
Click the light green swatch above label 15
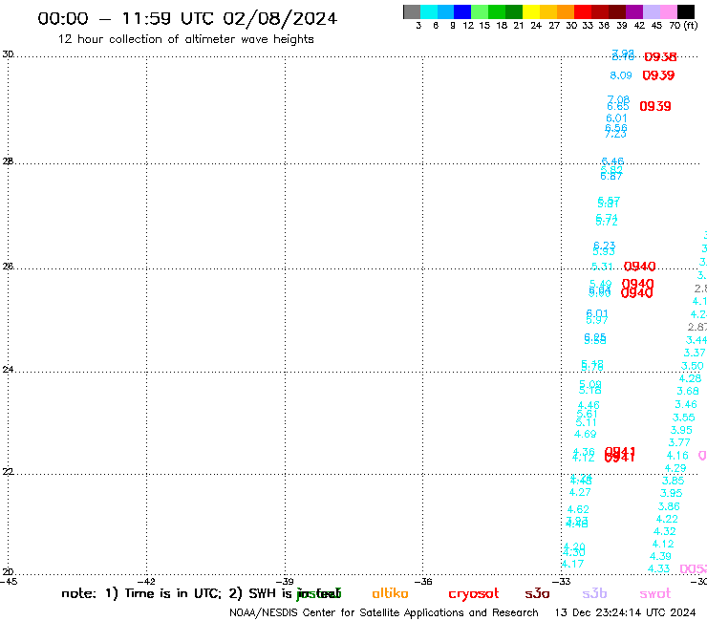click(480, 11)
